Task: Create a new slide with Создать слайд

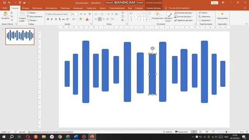Action: click(22, 17)
